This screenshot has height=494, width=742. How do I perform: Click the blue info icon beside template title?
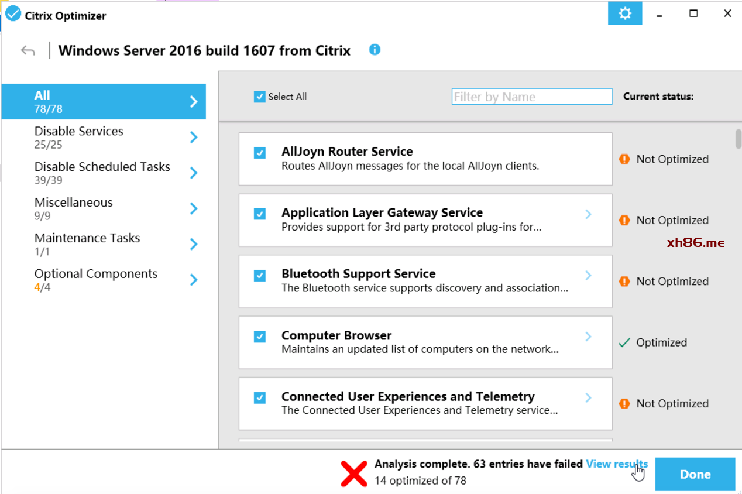pyautogui.click(x=375, y=50)
